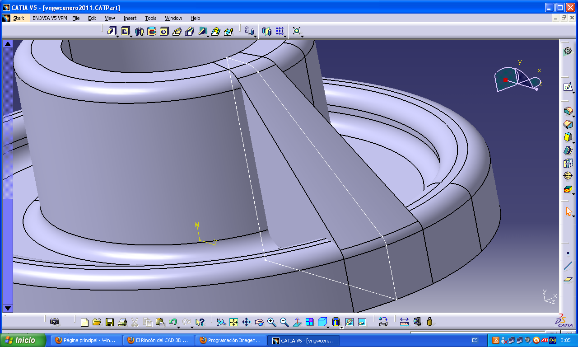The height and width of the screenshot is (347, 578).
Task: Activate Fly mode airplane icon
Action: pos(221,322)
